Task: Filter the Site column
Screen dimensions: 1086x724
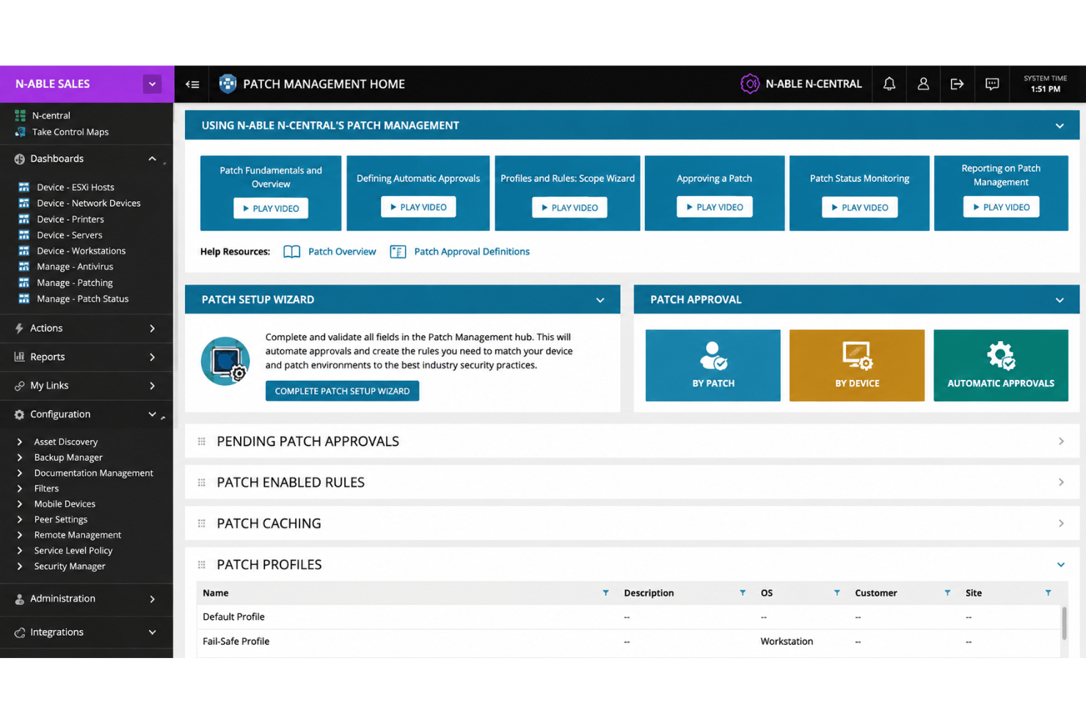Action: pos(1048,593)
